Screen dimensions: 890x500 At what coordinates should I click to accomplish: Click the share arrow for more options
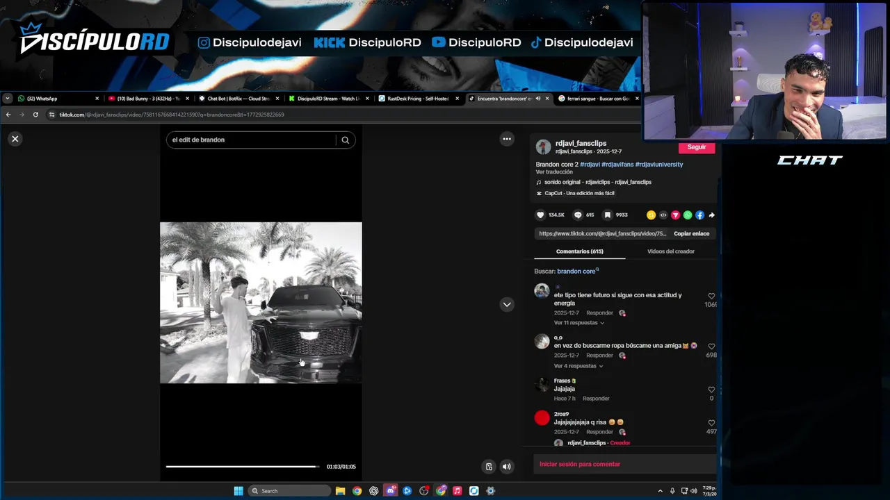[711, 215]
